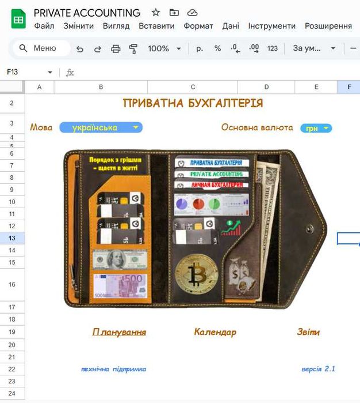Click the search icon in Меню box
The image size is (360, 403).
pyautogui.click(x=24, y=48)
